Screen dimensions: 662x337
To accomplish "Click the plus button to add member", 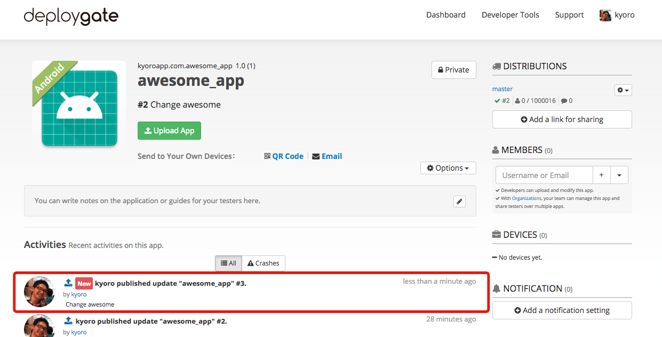I will (x=601, y=175).
